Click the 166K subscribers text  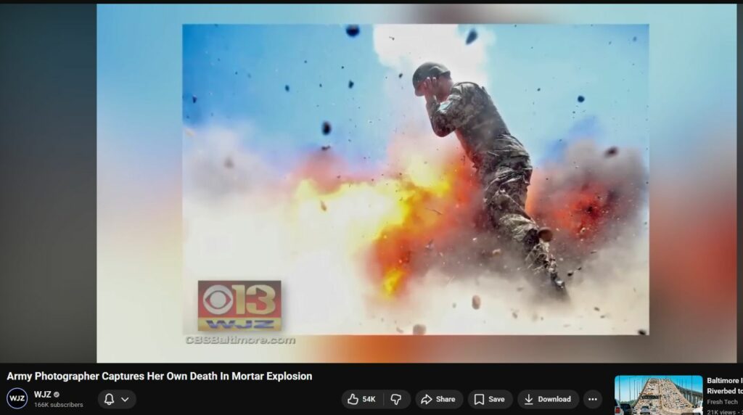click(x=58, y=405)
